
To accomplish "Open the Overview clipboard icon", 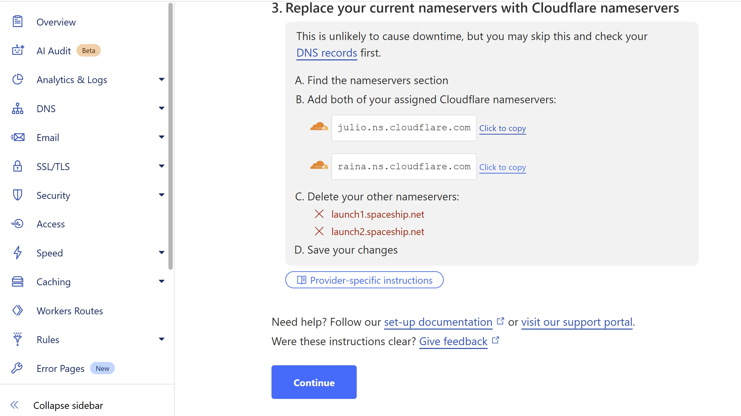I will (18, 22).
